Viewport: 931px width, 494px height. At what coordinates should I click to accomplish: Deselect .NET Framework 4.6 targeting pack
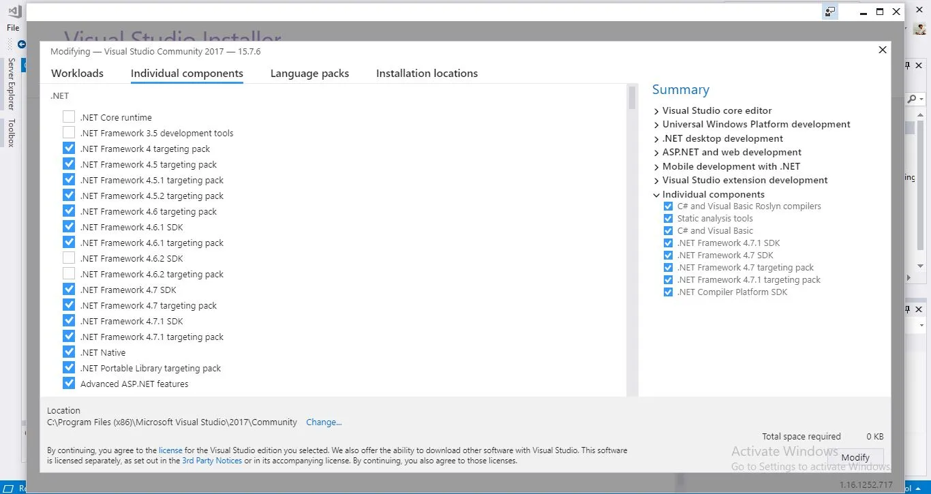(69, 211)
